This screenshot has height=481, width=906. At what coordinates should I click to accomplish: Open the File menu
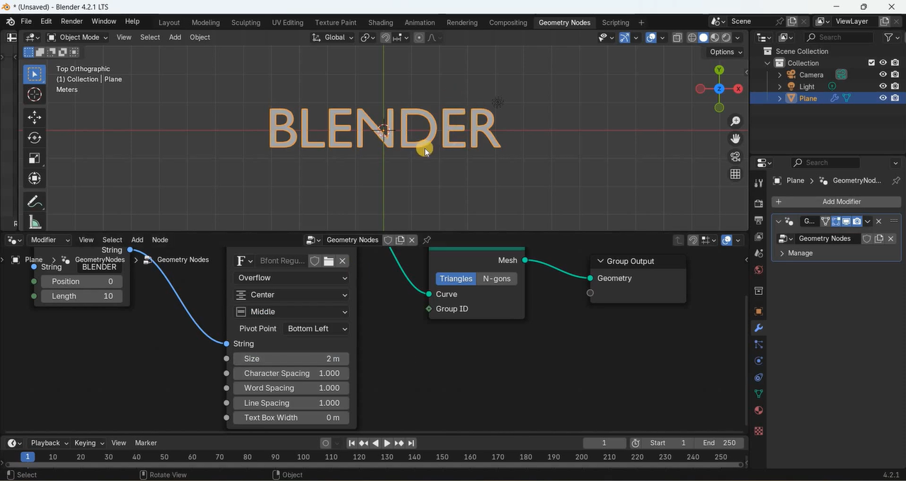[x=26, y=21]
